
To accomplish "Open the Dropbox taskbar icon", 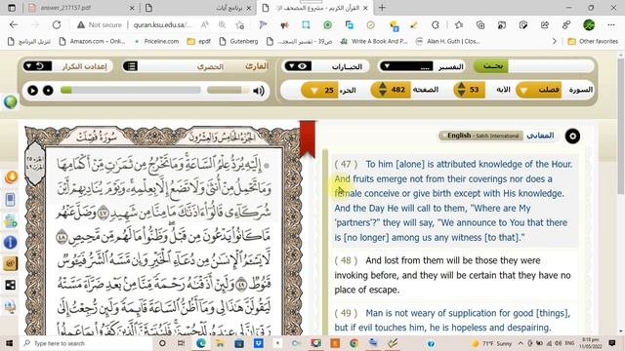I will pos(258,343).
